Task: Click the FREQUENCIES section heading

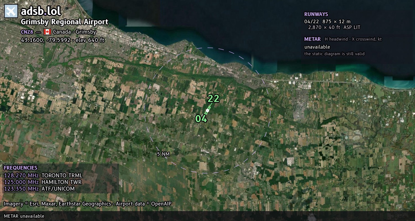Action: (x=20, y=168)
